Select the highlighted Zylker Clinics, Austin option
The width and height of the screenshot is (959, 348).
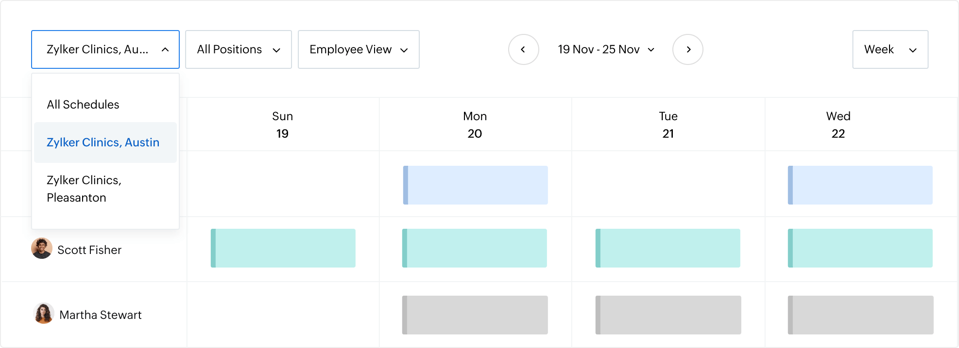[103, 142]
